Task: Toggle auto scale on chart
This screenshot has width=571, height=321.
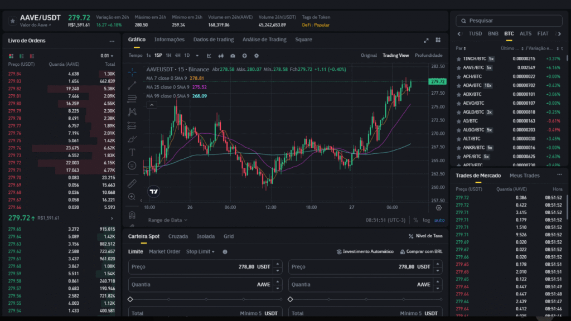Action: (x=439, y=220)
